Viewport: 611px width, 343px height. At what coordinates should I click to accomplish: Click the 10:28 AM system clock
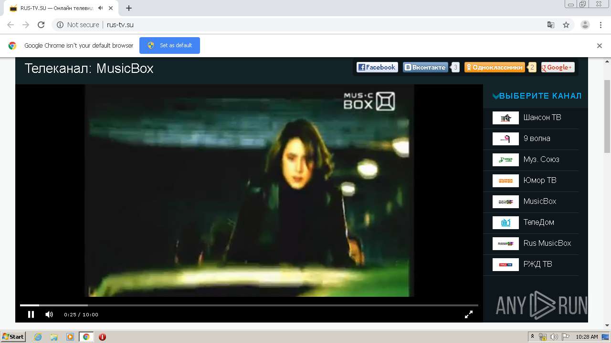tap(587, 337)
